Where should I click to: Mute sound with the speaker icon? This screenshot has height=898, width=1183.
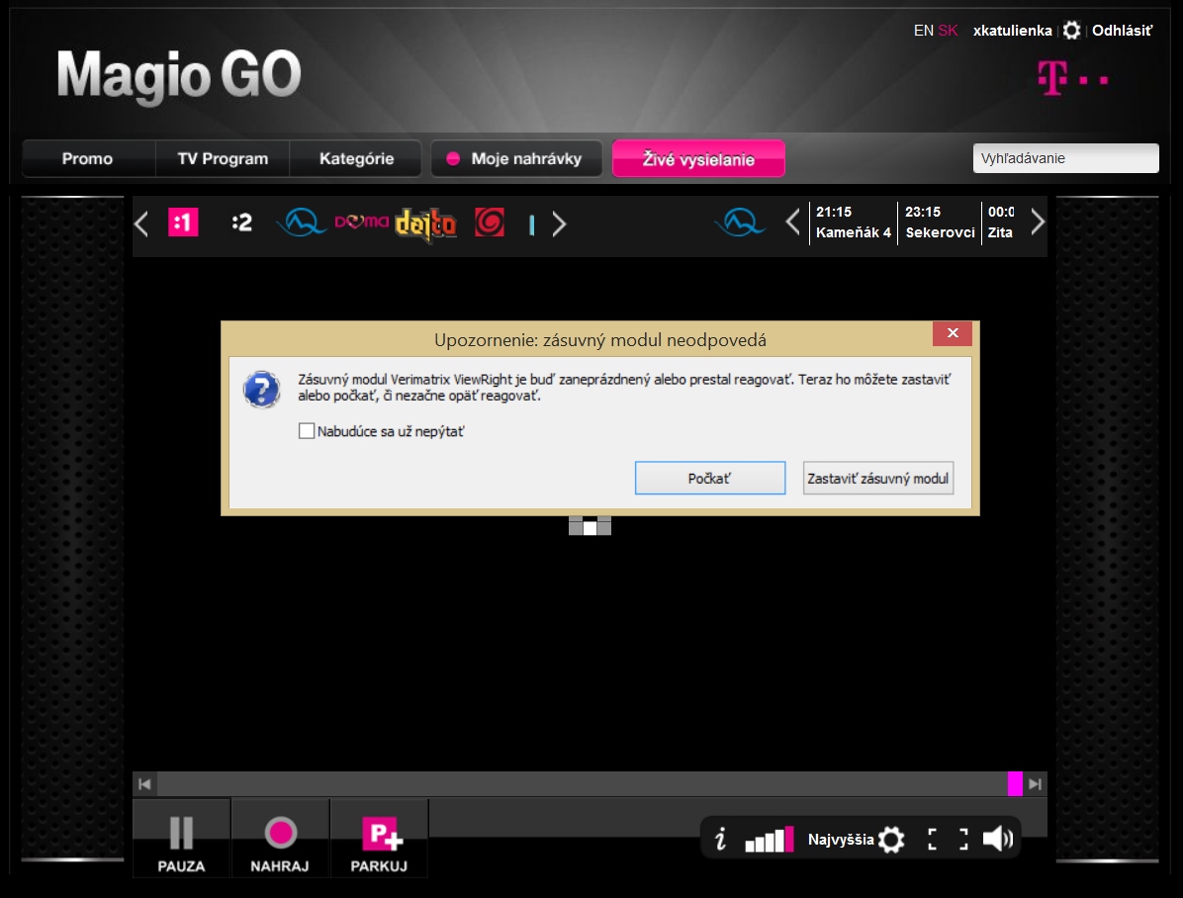(x=997, y=839)
